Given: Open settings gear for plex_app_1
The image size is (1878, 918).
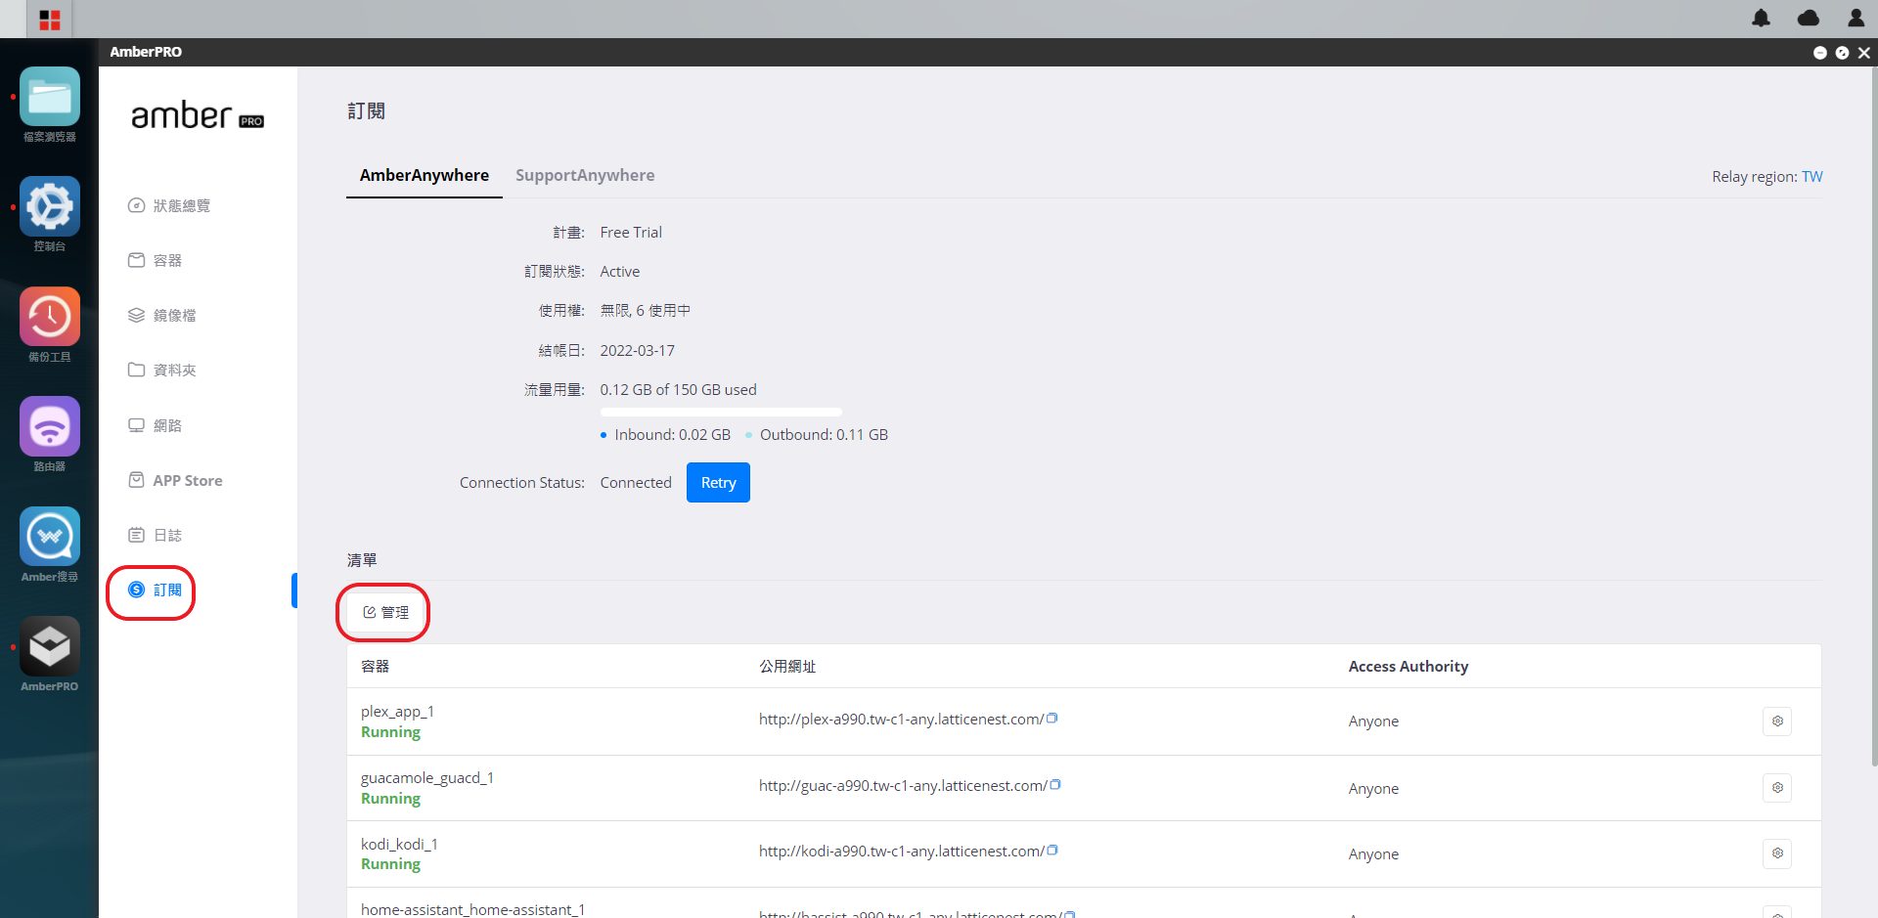Looking at the screenshot, I should coord(1777,721).
